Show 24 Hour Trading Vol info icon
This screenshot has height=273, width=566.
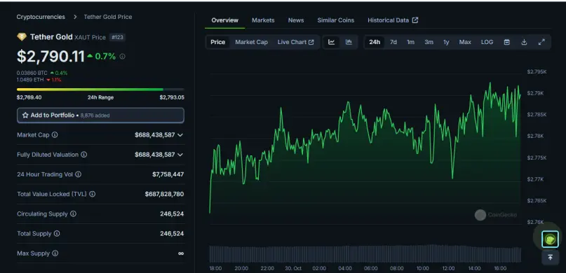(x=78, y=174)
